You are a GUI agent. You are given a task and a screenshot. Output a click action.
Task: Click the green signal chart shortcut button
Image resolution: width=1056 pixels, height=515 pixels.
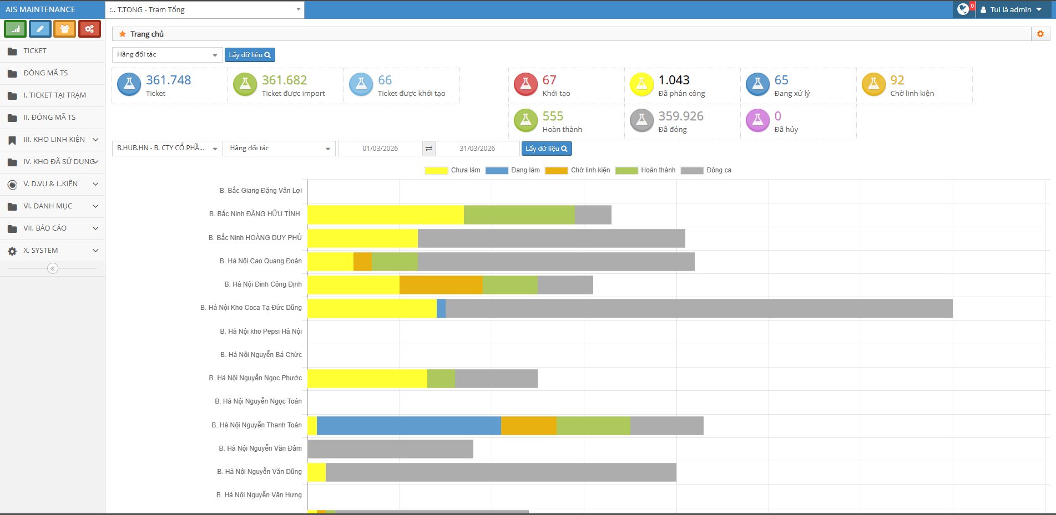click(x=15, y=29)
